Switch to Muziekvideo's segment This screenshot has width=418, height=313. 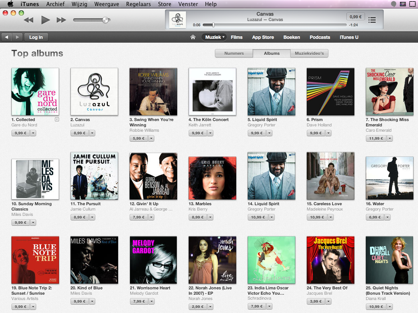[x=309, y=53]
